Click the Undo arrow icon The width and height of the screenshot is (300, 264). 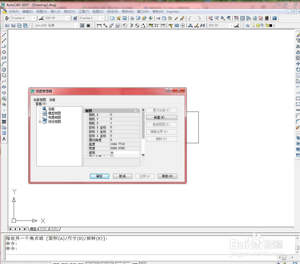click(x=190, y=18)
